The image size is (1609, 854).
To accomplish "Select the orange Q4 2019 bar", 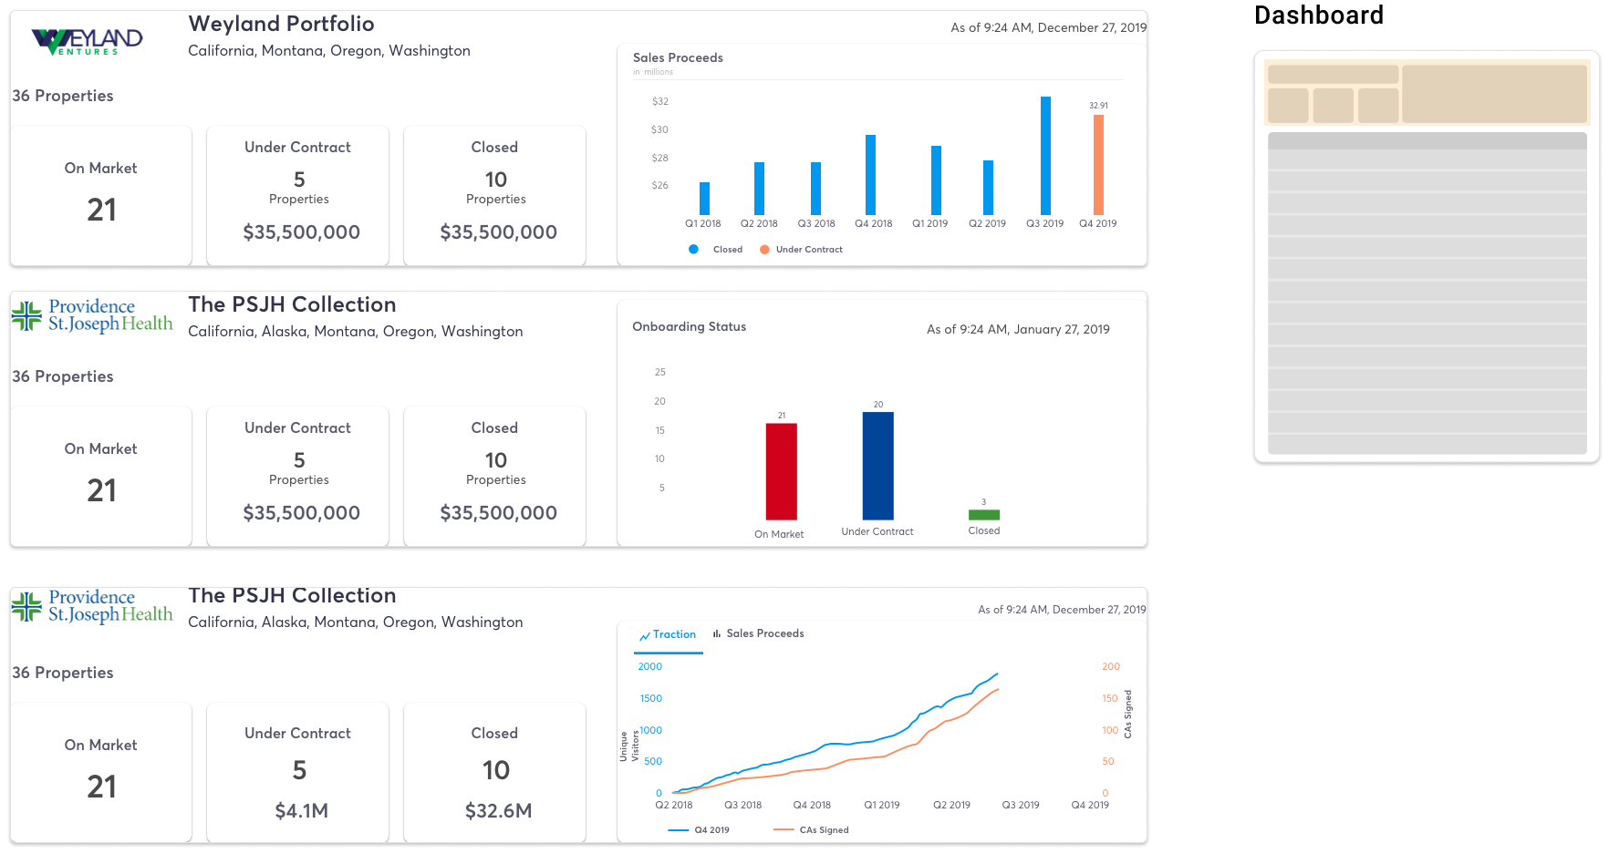I will pyautogui.click(x=1098, y=165).
